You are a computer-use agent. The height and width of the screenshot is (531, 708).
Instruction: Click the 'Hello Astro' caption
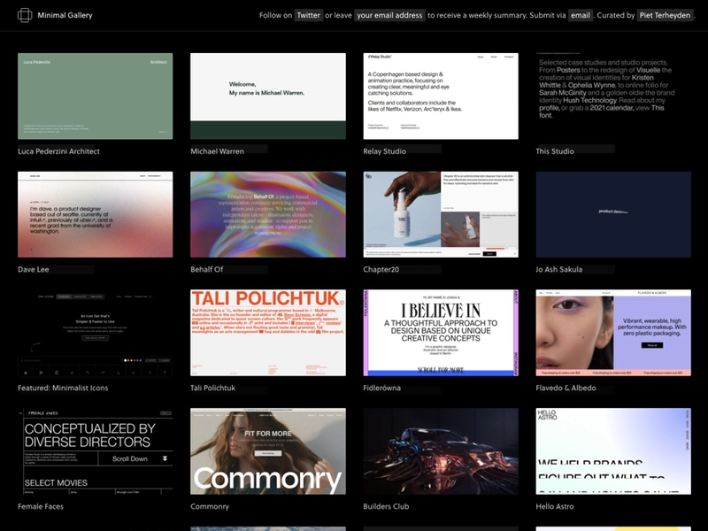tap(555, 506)
